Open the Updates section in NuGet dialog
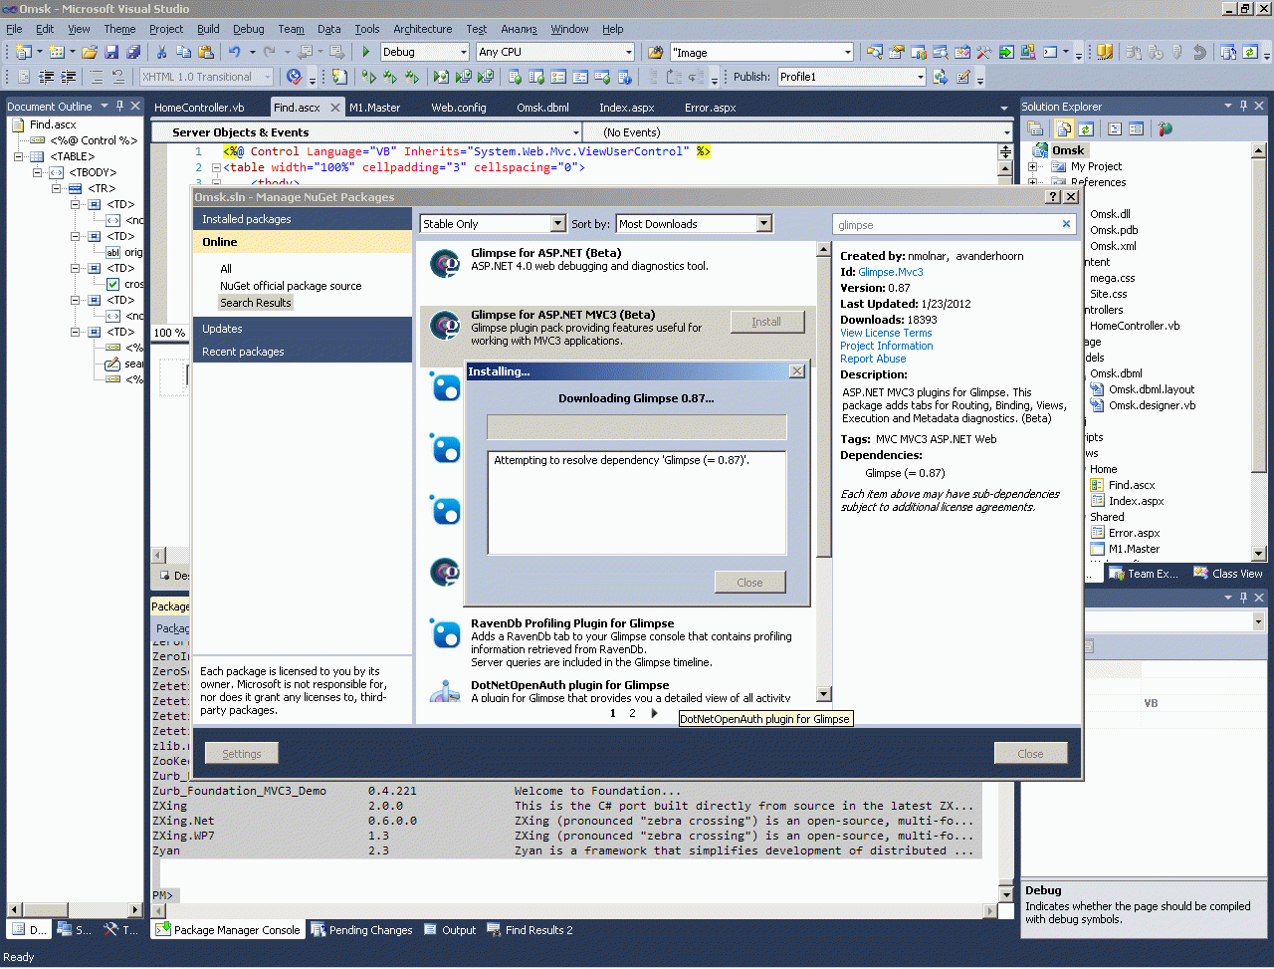This screenshot has height=969, width=1274. point(303,329)
